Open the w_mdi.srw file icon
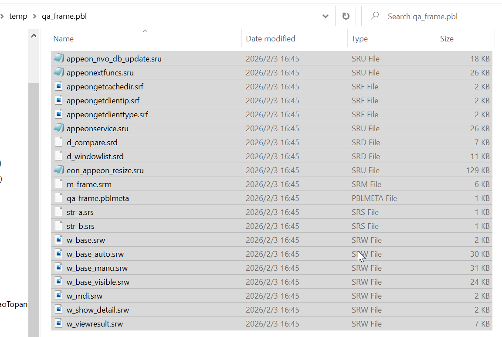Image resolution: width=502 pixels, height=337 pixels. pos(58,296)
